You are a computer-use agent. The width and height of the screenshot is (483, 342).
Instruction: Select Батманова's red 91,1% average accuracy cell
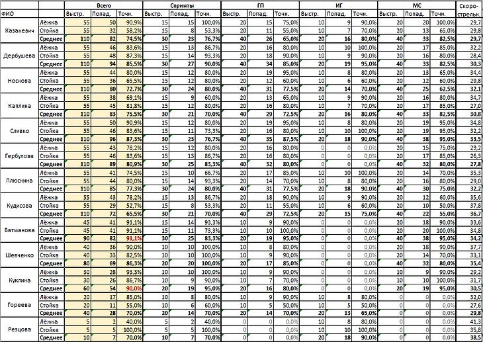[130, 238]
